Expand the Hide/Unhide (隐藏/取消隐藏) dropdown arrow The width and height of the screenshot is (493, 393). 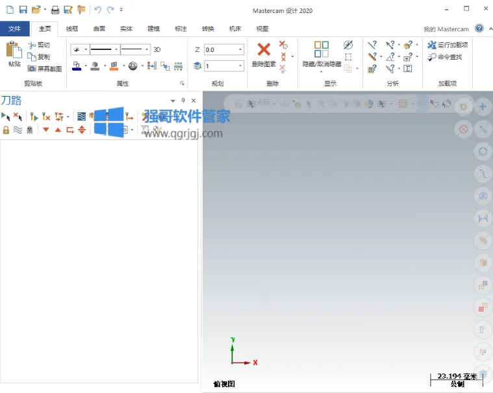point(322,72)
